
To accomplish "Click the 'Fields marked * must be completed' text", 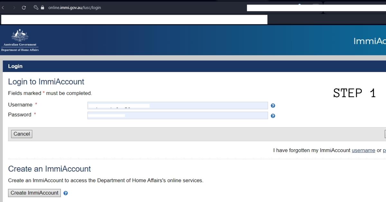I will pos(50,93).
